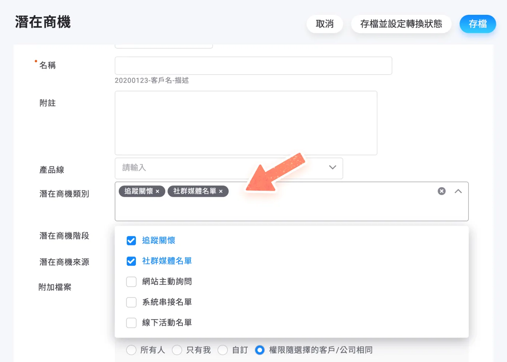
Task: Save the form with 存檔 button
Action: point(478,24)
